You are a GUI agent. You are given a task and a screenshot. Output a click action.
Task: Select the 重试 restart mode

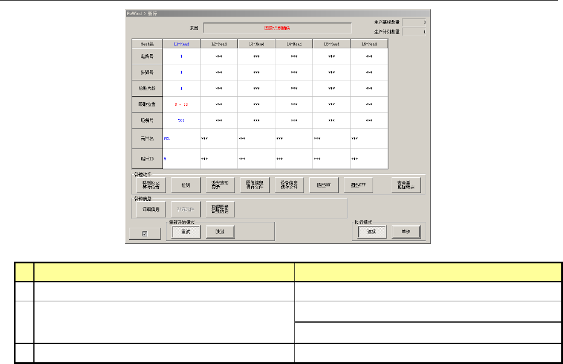tap(186, 232)
